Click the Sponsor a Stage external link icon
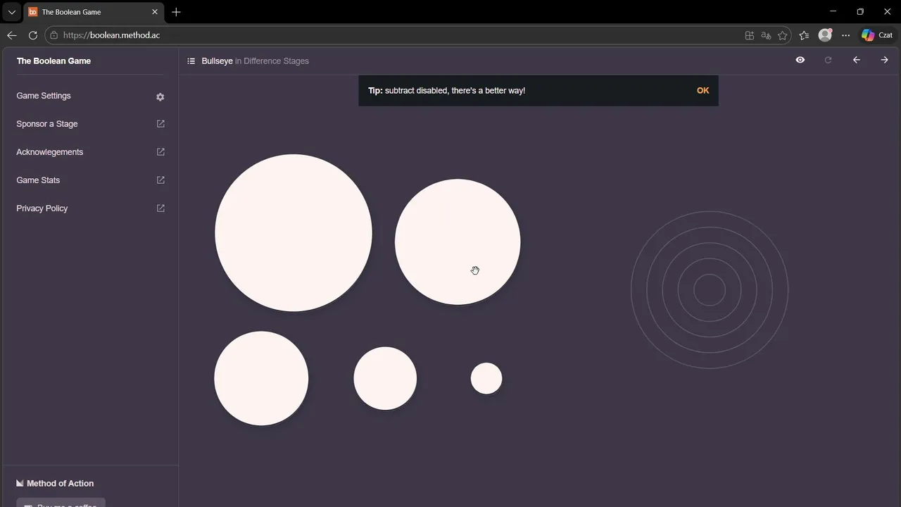Screen dimensions: 901x507 point(160,124)
